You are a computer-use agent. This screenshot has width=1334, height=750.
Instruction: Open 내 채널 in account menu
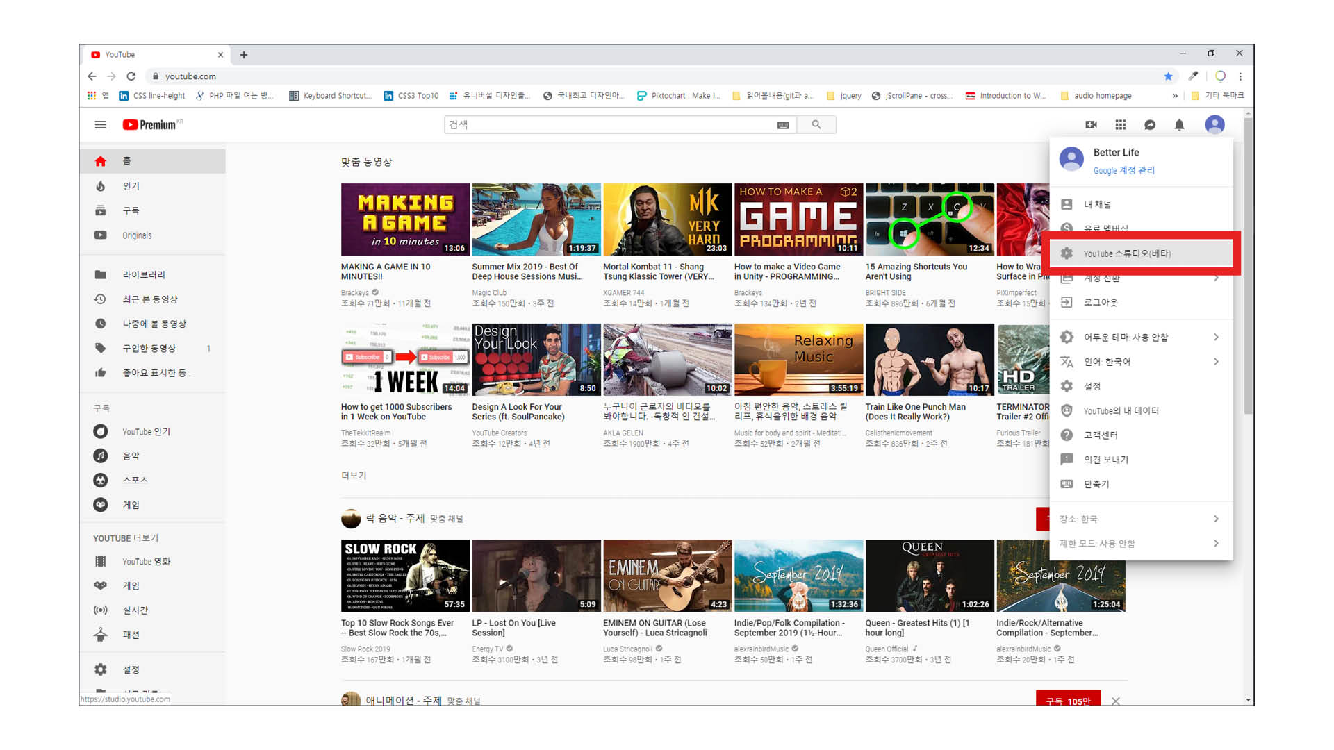1141,205
